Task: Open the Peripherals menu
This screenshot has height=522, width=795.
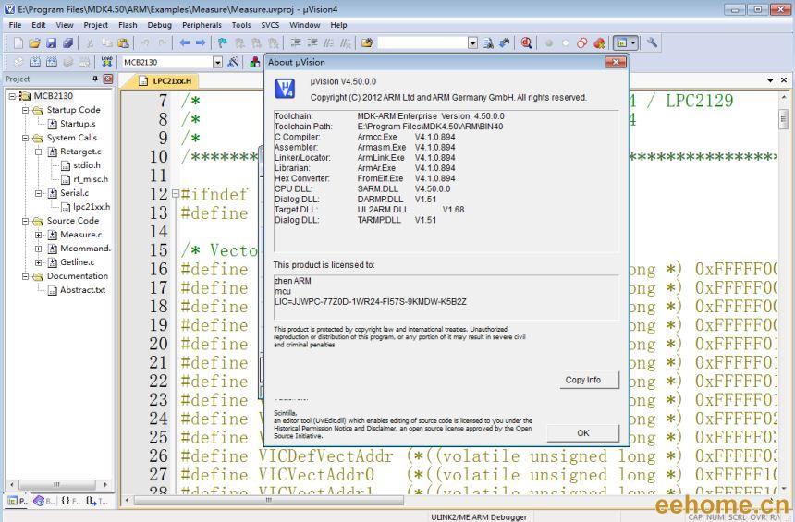Action: pyautogui.click(x=202, y=25)
